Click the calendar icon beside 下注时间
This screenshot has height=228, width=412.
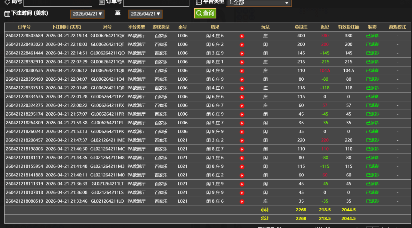[x=7, y=14]
